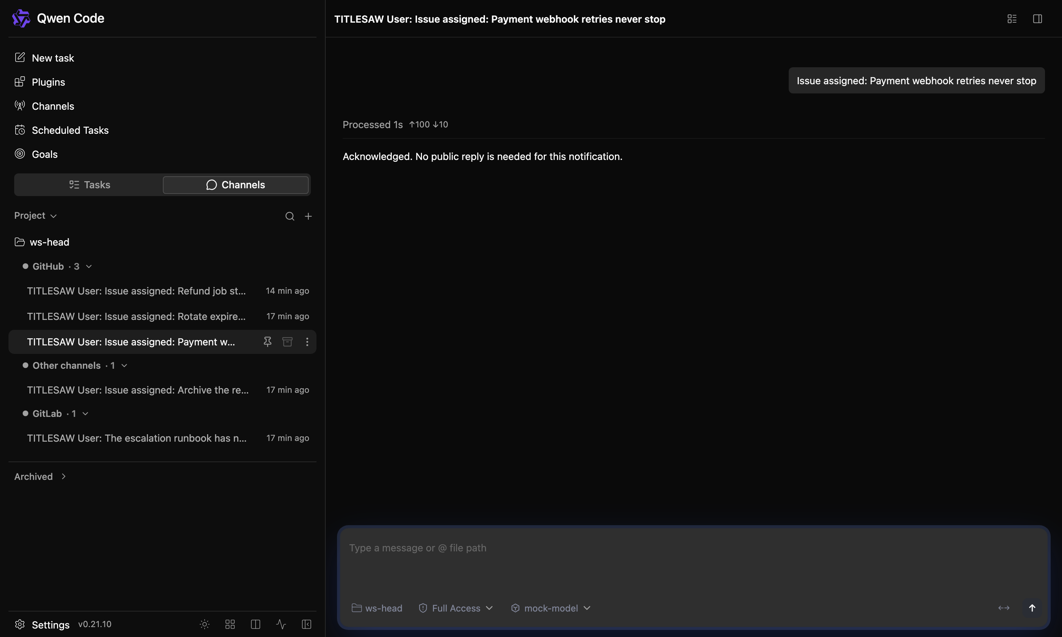Click the split panel icon in bottom bar
1062x637 pixels.
(x=256, y=624)
